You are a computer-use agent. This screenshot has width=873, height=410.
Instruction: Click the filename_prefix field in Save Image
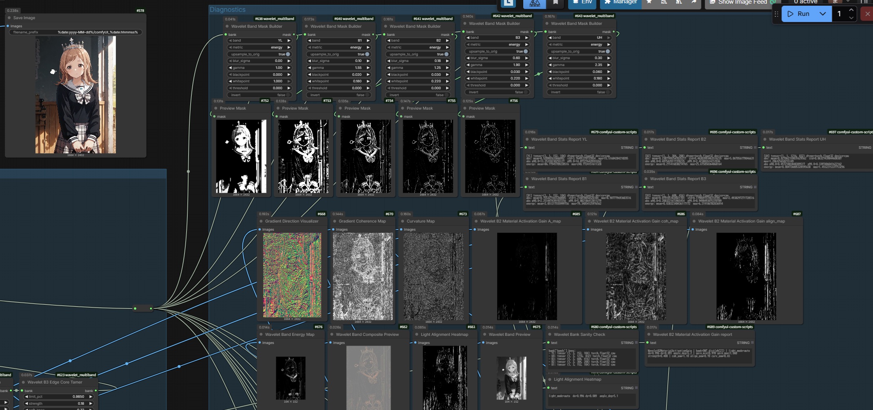(76, 32)
